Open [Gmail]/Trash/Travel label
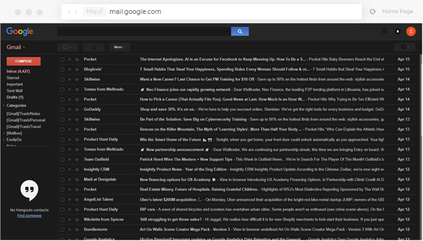Screen dimensions: 423x241 [x=24, y=127]
